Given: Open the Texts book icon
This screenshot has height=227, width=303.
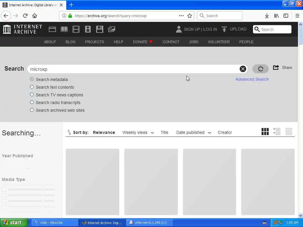Looking at the screenshot, I should click(x=64, y=29).
